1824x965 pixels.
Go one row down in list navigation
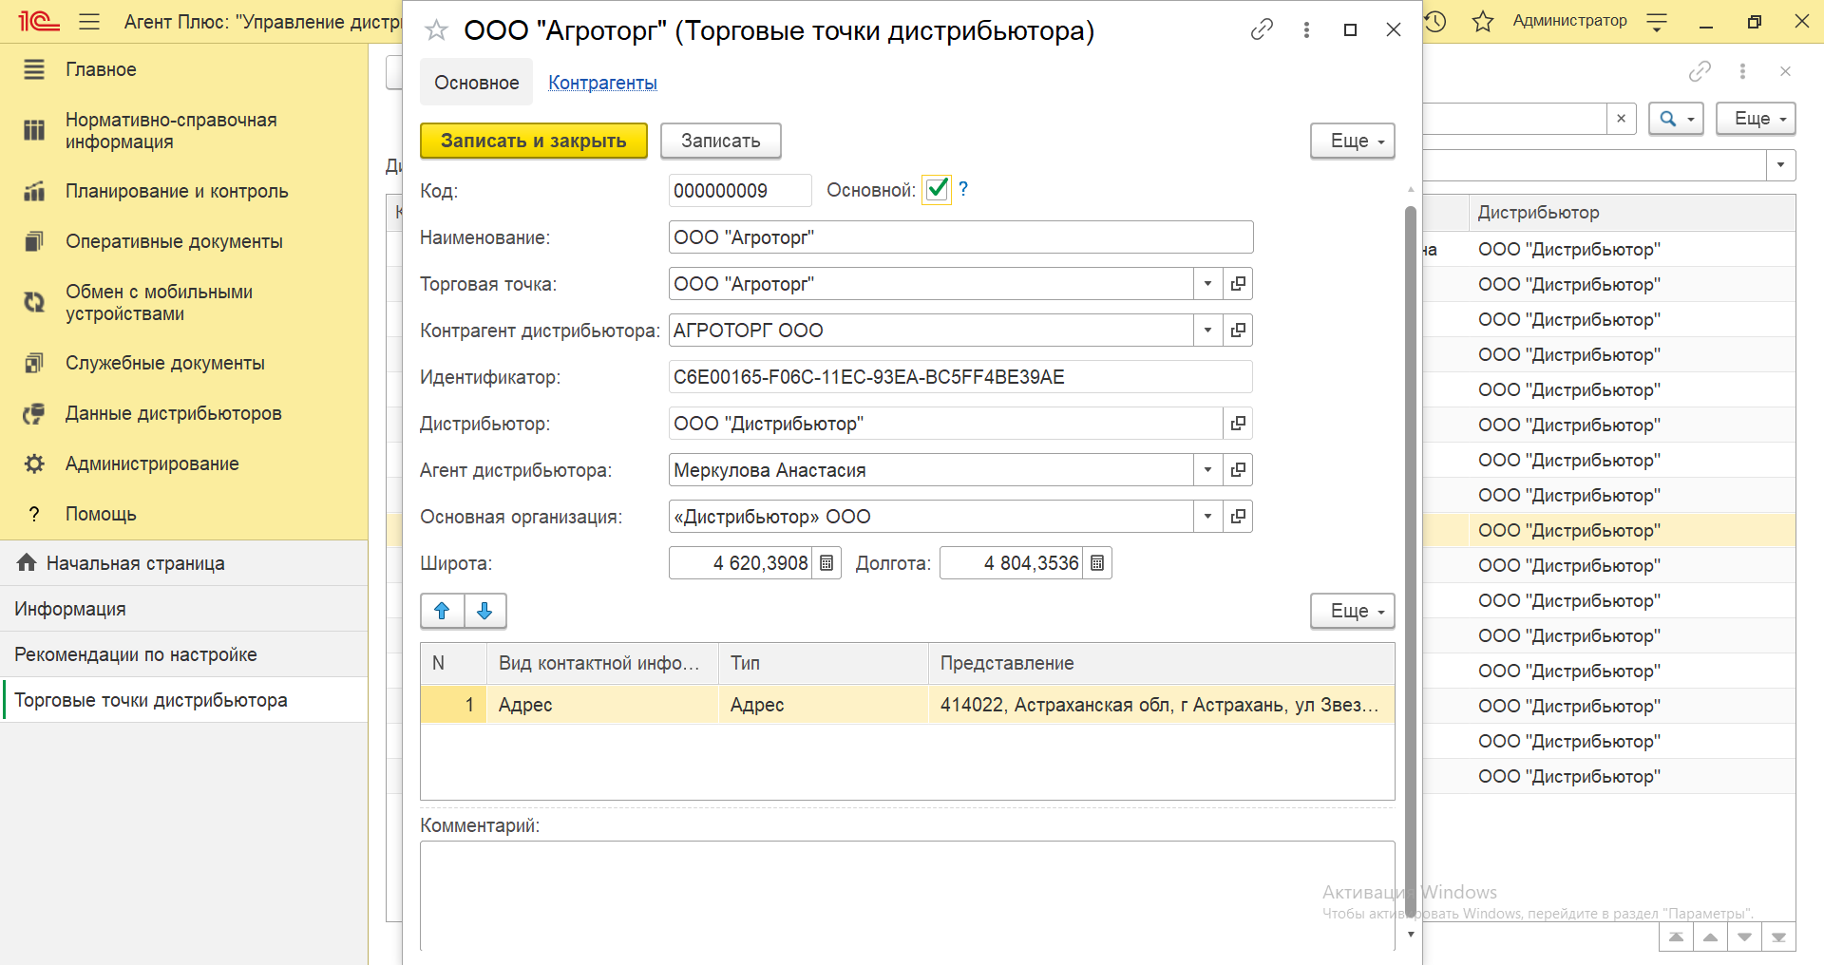[x=1744, y=937]
